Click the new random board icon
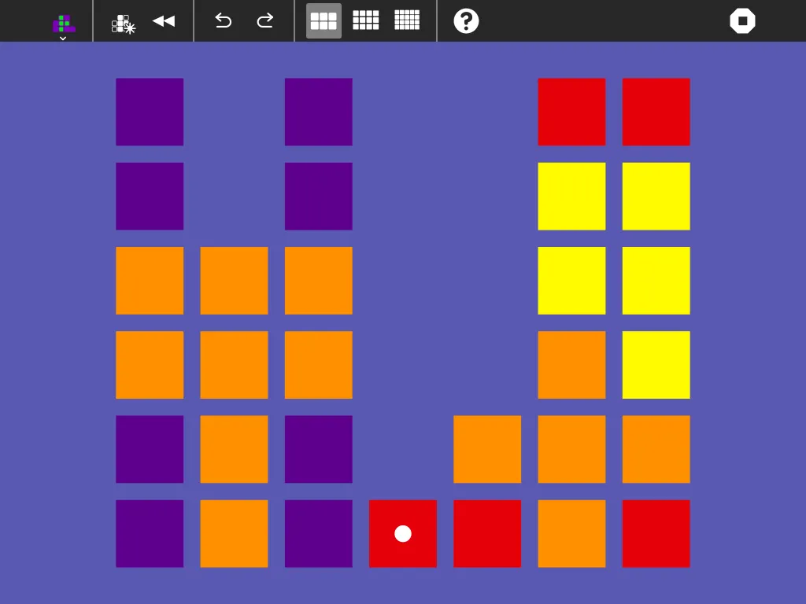Image resolution: width=806 pixels, height=604 pixels. [x=124, y=24]
